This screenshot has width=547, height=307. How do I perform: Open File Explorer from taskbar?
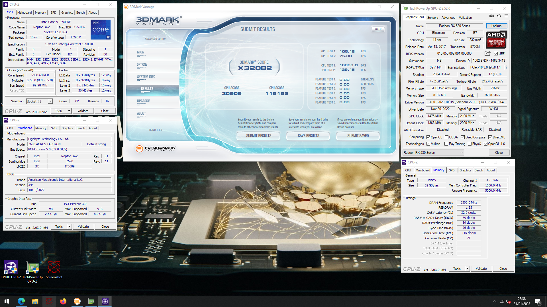[35, 301]
